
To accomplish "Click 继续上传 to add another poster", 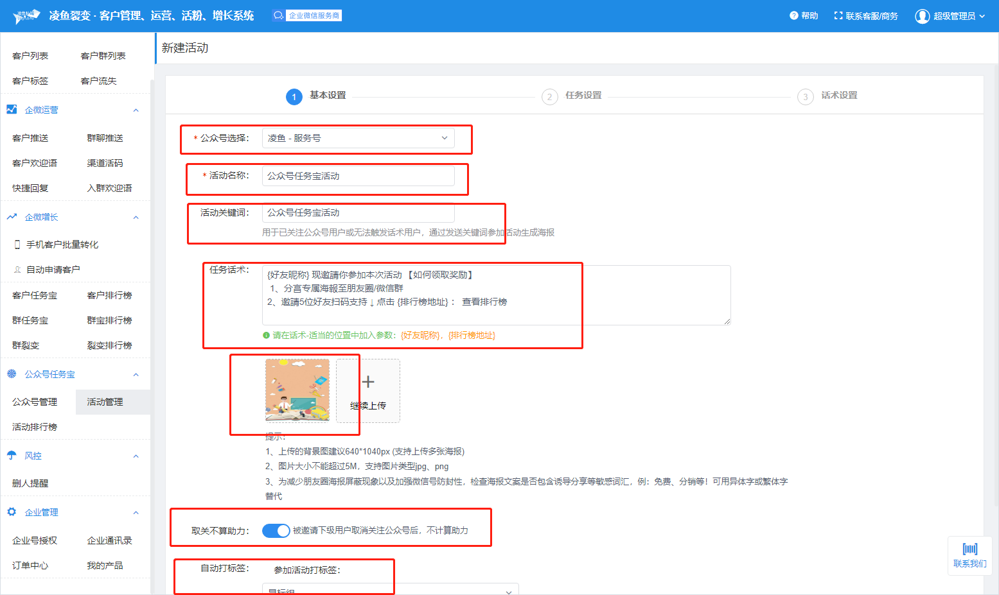I will pyautogui.click(x=368, y=390).
